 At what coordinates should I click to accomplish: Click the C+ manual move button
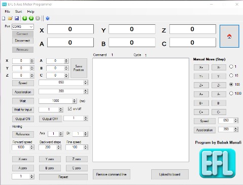(x=201, y=112)
